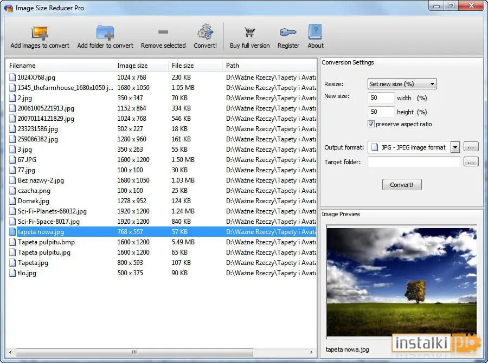This screenshot has width=488, height=363.
Task: Open the About book icon
Action: [x=315, y=31]
